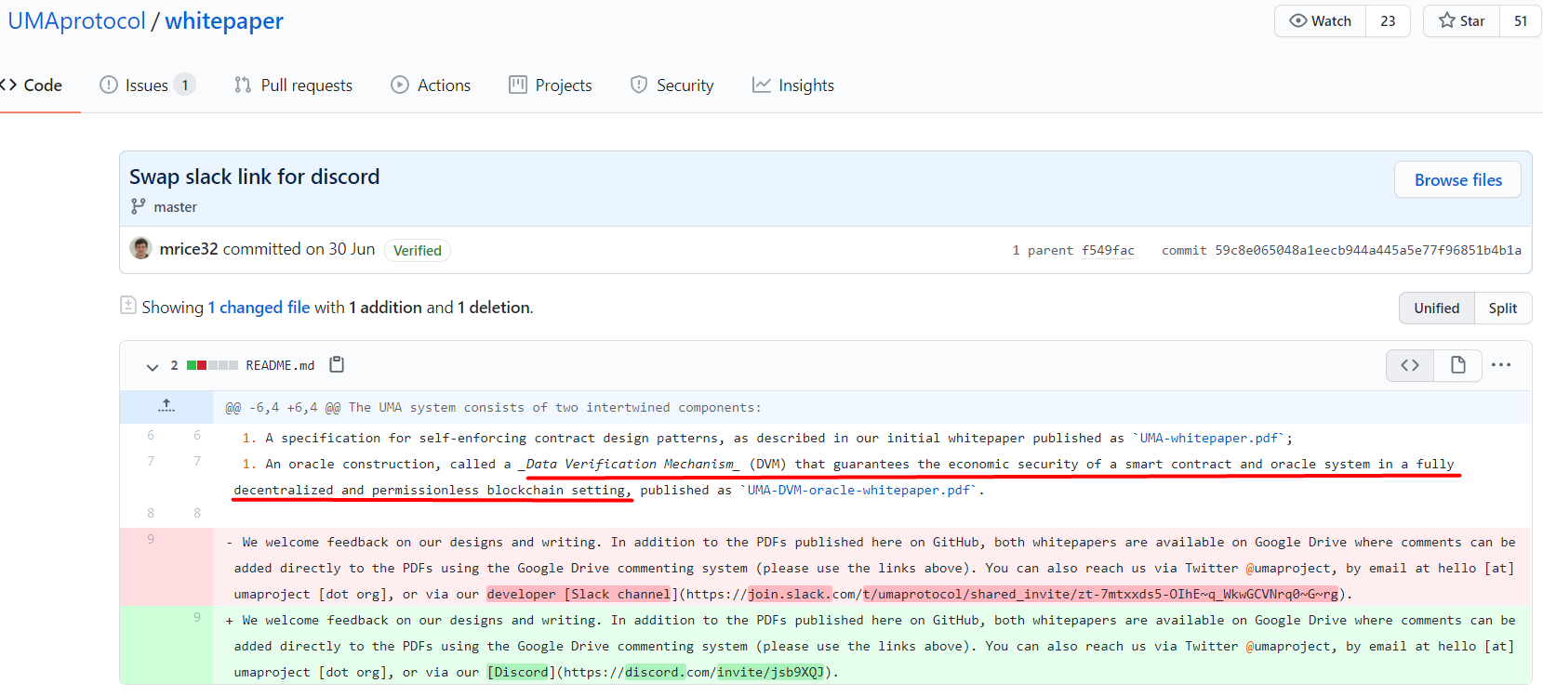The height and width of the screenshot is (696, 1543).
Task: Select old line number 7
Action: (151, 461)
